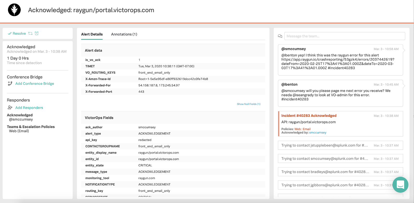Click the snooze alarm clock icon
Screen dimensions: 414x203
(x=37, y=33)
